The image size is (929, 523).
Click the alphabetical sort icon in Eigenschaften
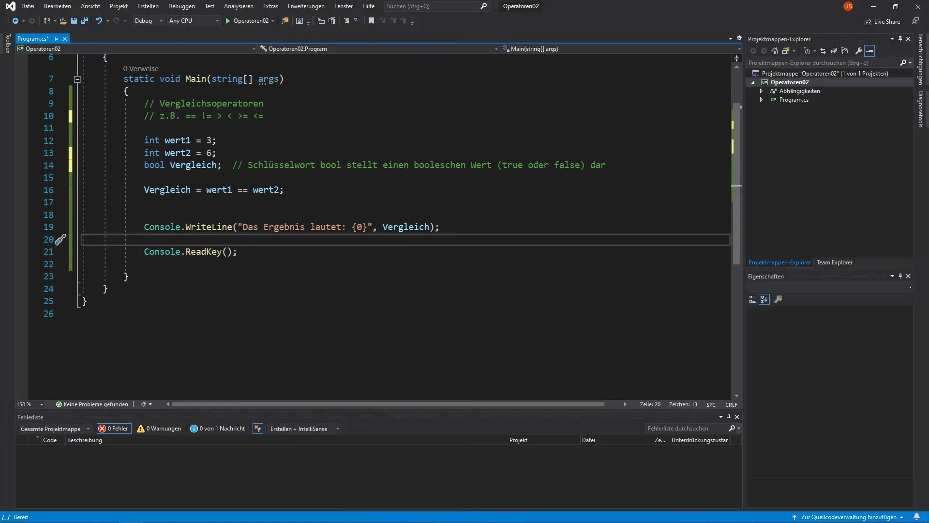[x=764, y=299]
